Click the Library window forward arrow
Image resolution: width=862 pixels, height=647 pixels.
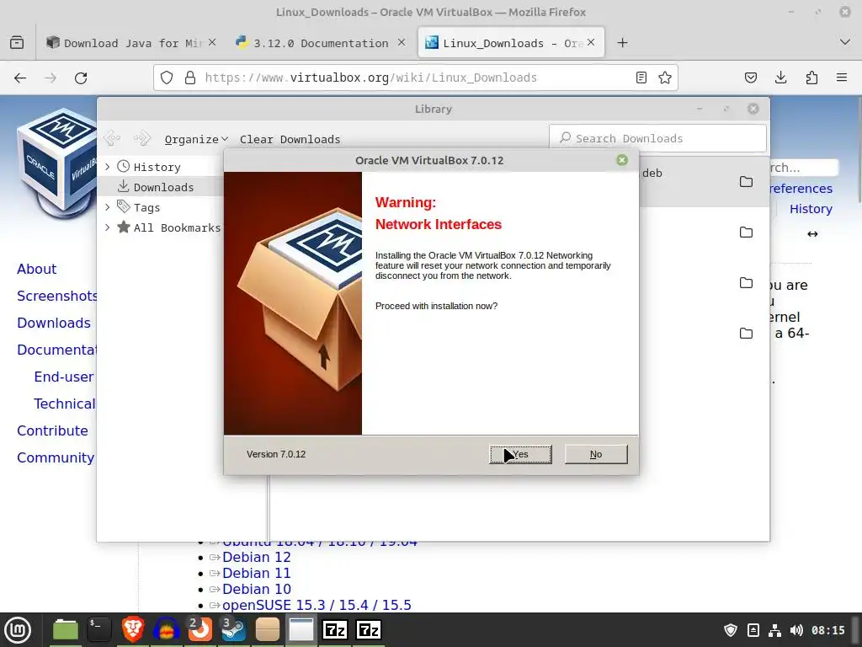pyautogui.click(x=141, y=138)
